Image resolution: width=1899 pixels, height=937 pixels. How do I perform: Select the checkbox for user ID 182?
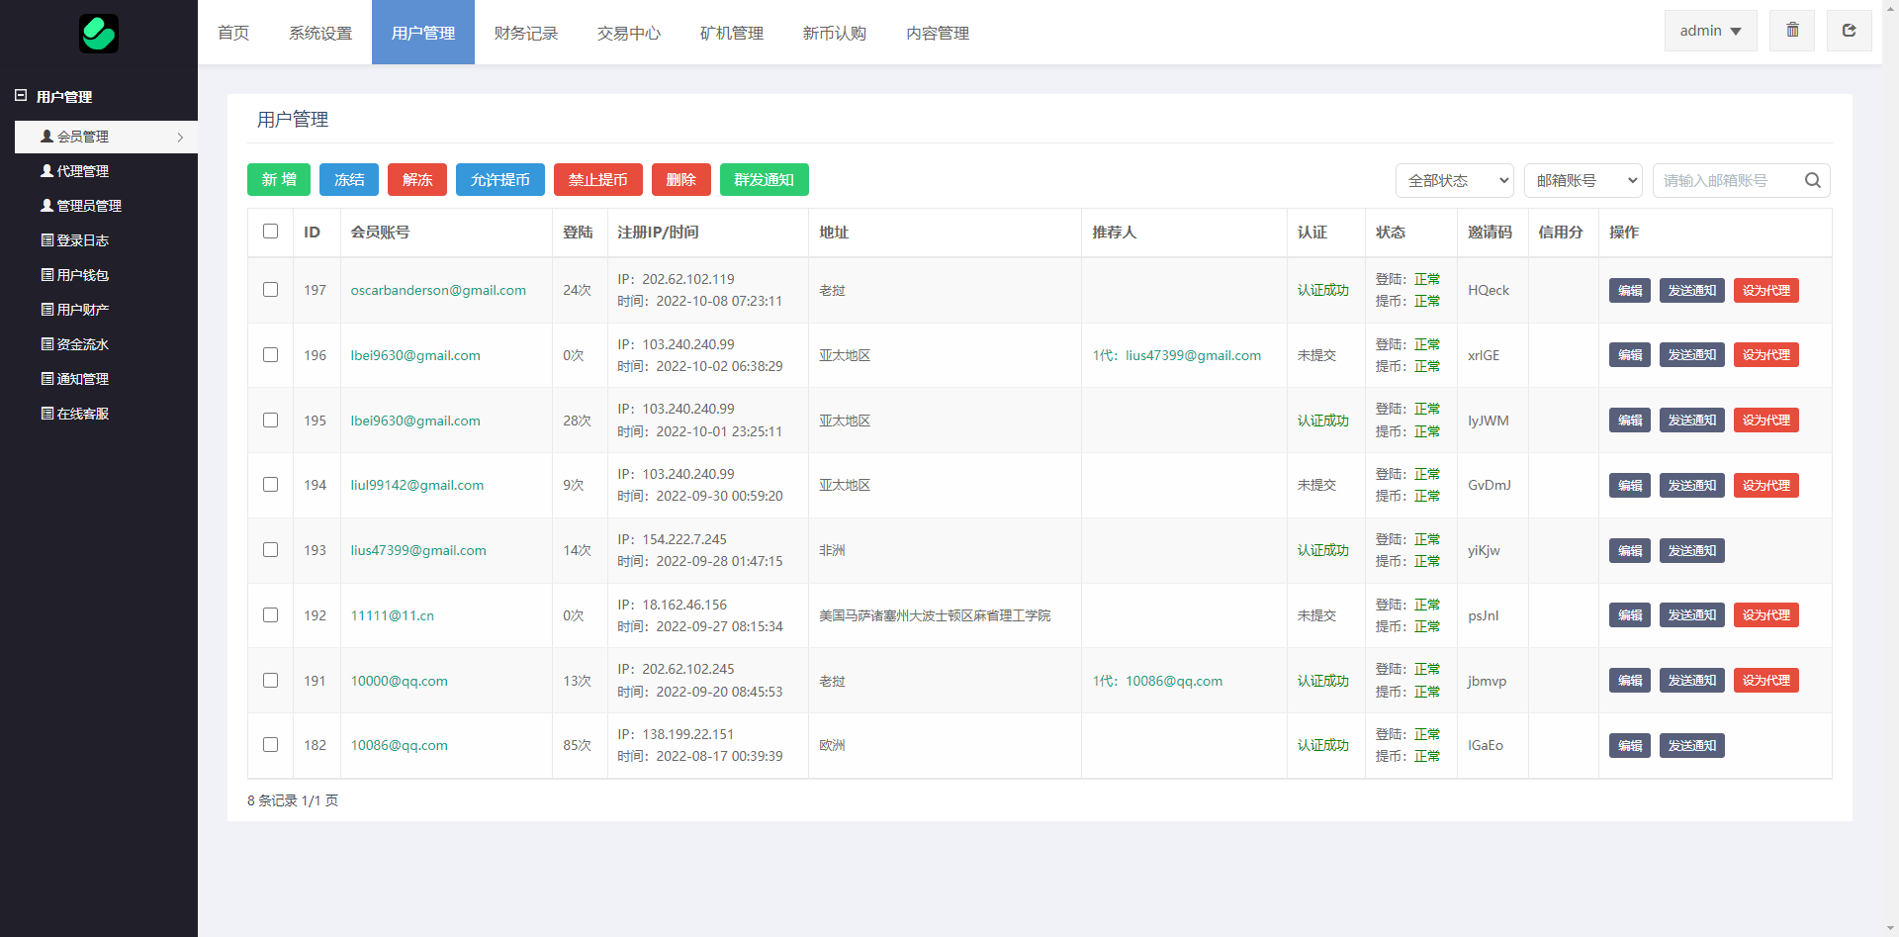pos(270,745)
